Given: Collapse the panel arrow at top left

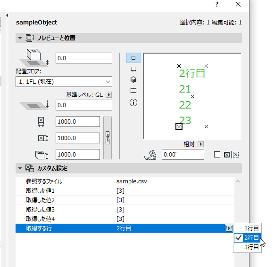Looking at the screenshot, I should (7, 16).
